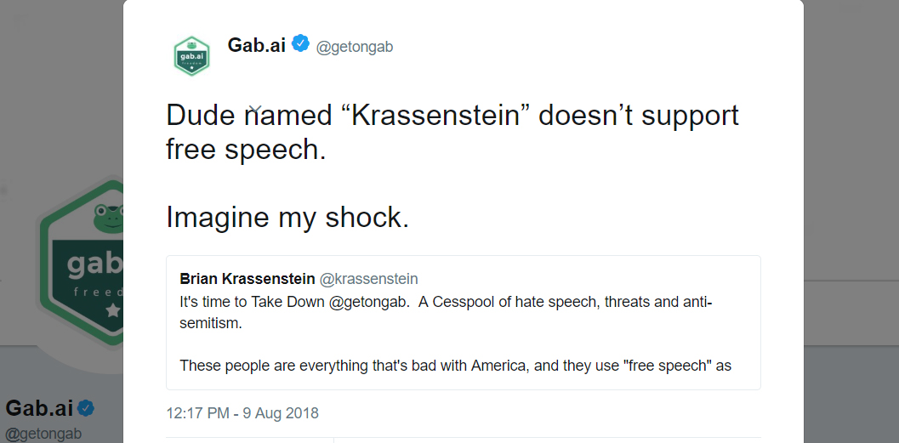Click the blue verified badge beside Gab.ai tweet name
The width and height of the screenshot is (899, 443).
[300, 43]
